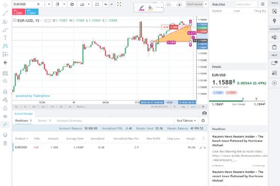Open the Rod Tallman account dropdown

tap(186, 121)
